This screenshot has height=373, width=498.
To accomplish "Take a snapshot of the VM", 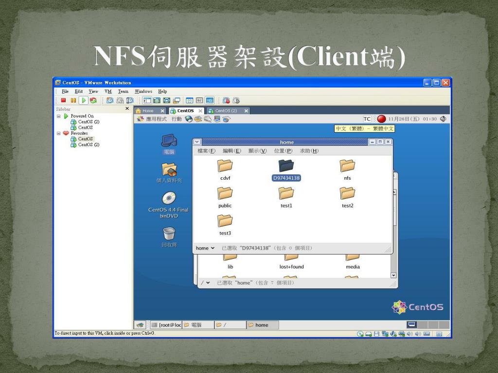I will 110,100.
